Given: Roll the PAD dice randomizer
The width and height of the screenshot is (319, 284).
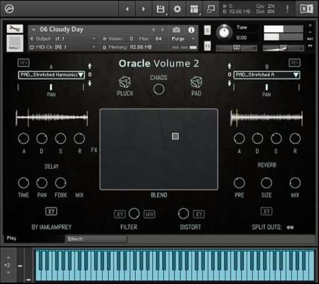Looking at the screenshot, I should click(196, 81).
